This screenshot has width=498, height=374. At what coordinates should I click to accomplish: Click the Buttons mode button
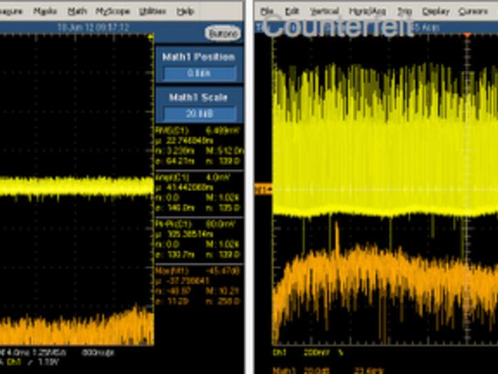(222, 33)
